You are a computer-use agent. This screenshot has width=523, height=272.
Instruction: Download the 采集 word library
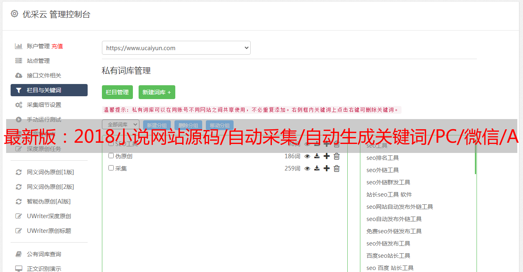pyautogui.click(x=317, y=168)
